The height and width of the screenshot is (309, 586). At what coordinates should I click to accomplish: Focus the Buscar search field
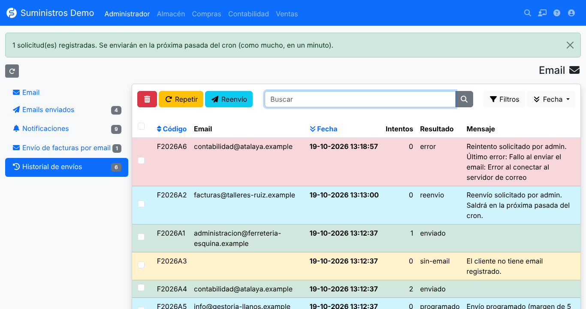pos(360,99)
